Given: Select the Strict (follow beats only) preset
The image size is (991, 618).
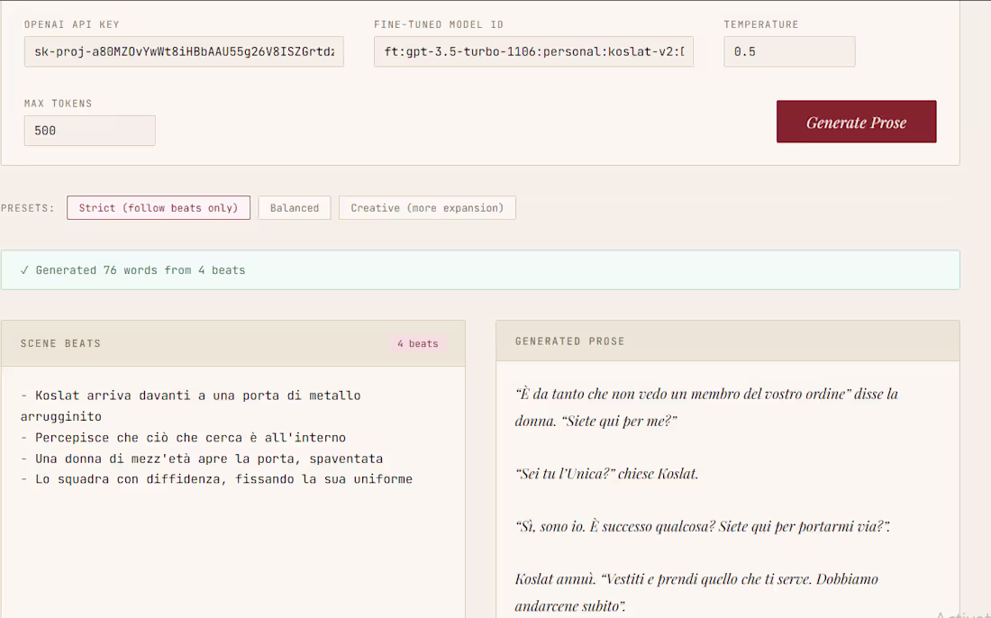Looking at the screenshot, I should click(x=159, y=208).
